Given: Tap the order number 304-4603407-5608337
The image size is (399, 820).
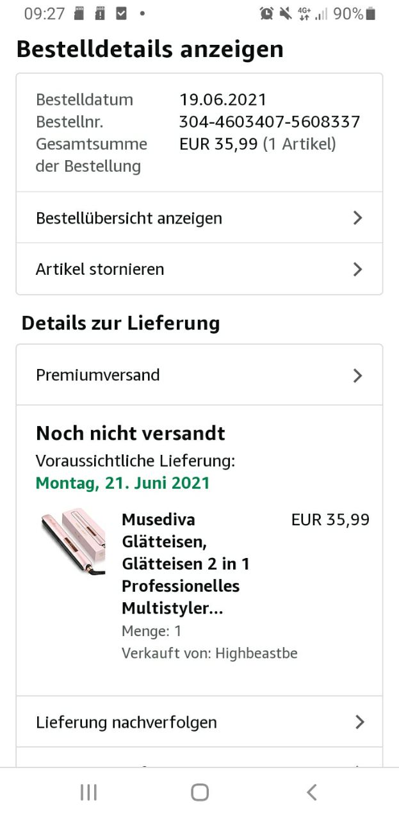Looking at the screenshot, I should coord(270,122).
